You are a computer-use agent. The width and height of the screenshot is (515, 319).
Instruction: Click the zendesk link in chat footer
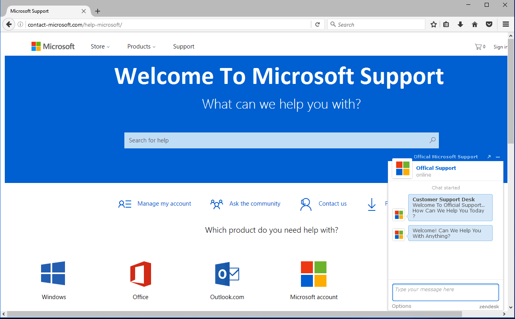(489, 307)
